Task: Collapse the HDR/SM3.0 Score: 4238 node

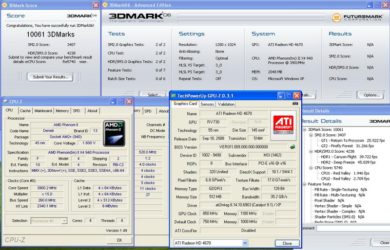Action: (x=311, y=151)
